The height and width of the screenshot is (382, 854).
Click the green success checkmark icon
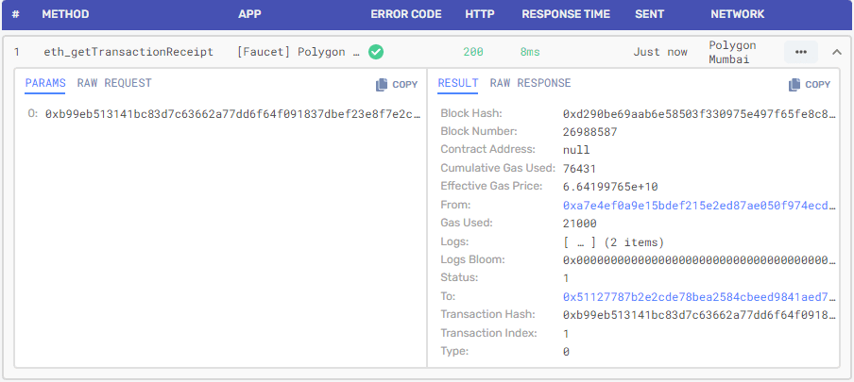376,52
